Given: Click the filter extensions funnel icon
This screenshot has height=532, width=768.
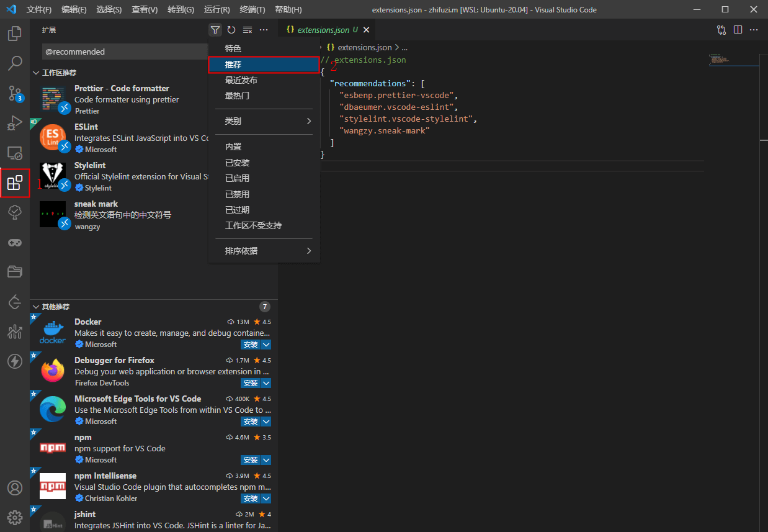Looking at the screenshot, I should [215, 30].
